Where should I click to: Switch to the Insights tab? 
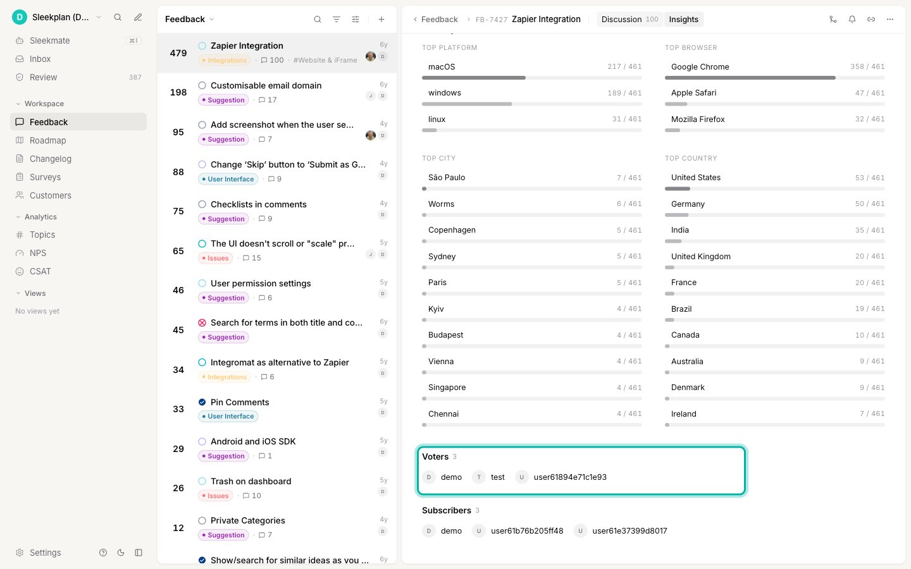[x=684, y=20]
